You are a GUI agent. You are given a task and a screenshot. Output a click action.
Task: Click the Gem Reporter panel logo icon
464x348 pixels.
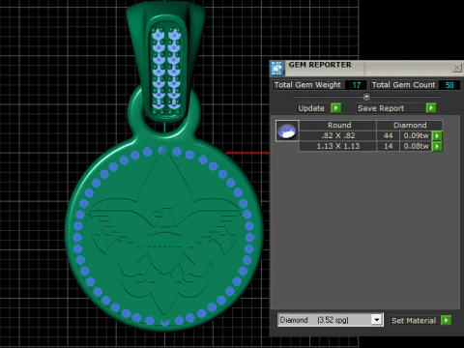(276, 68)
